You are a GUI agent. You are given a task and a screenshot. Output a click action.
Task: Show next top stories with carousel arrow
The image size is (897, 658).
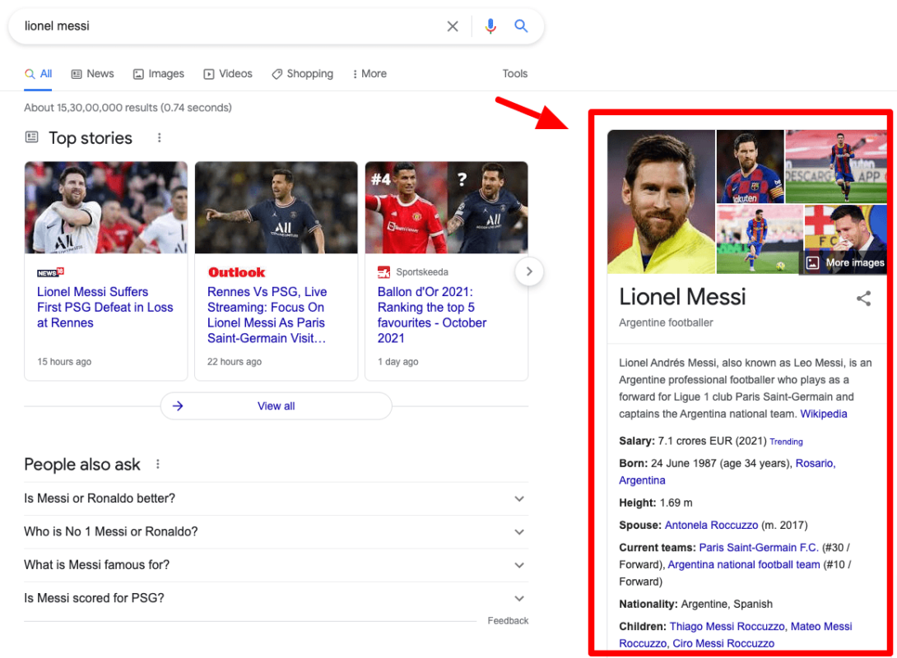(x=529, y=271)
